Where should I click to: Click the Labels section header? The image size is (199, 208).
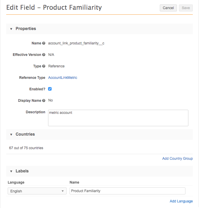click(22, 171)
